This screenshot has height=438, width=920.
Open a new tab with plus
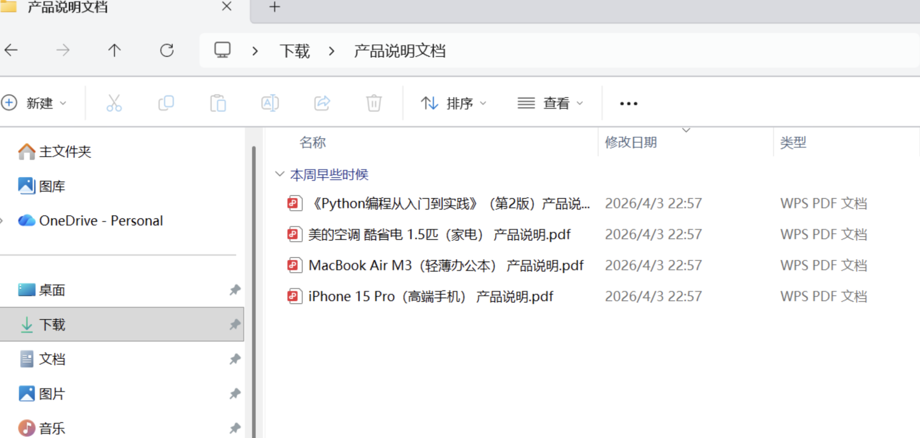pos(274,7)
